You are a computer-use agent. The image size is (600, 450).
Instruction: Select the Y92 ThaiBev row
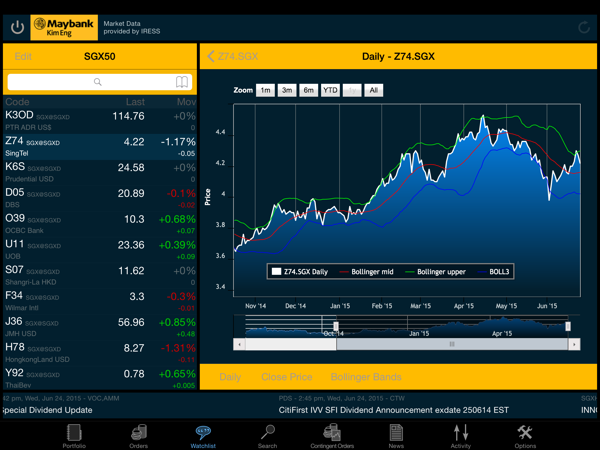pyautogui.click(x=100, y=379)
